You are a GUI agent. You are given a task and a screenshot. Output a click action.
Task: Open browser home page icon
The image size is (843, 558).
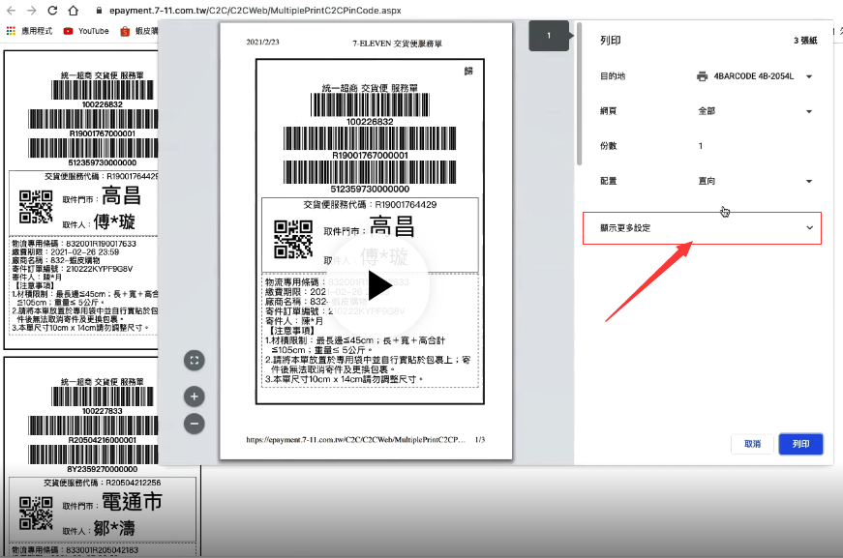[x=74, y=11]
